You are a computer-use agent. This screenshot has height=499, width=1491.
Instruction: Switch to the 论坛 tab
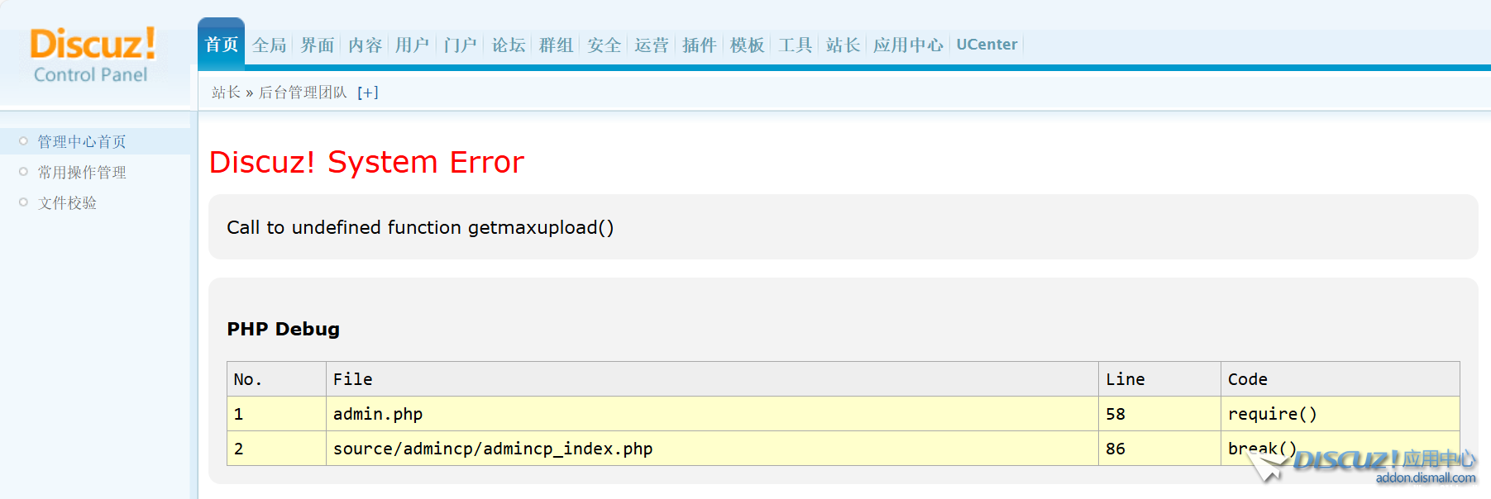tap(509, 45)
